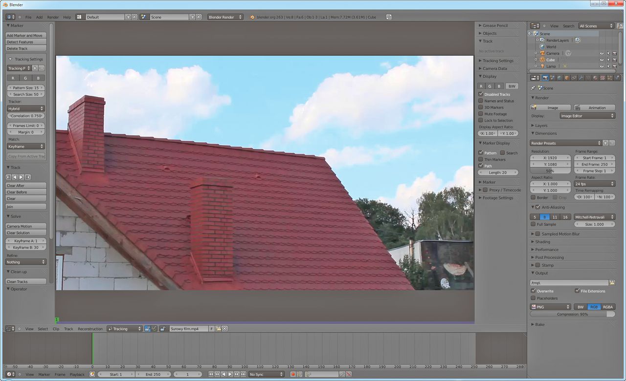
Task: Click the properties editor type selector icon
Action: (535, 78)
